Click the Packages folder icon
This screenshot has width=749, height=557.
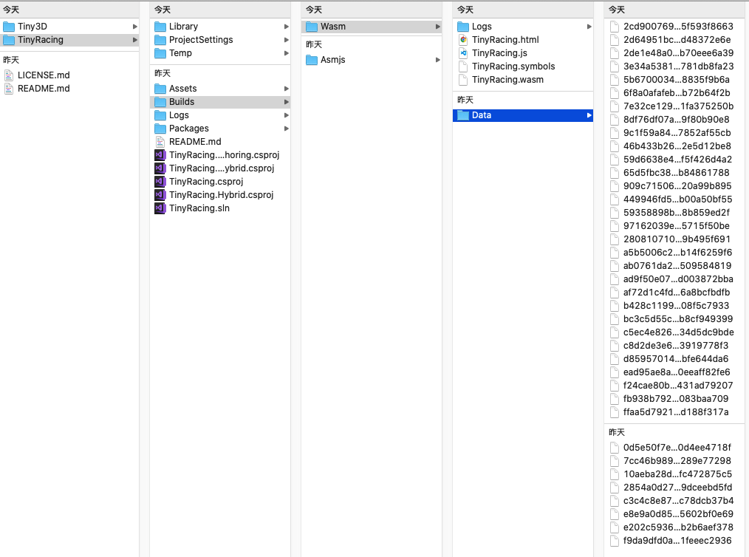click(160, 128)
